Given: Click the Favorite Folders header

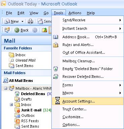Looking at the screenshot, I should (26, 48).
